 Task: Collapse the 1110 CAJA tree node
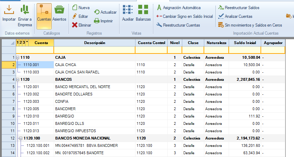click(18, 57)
